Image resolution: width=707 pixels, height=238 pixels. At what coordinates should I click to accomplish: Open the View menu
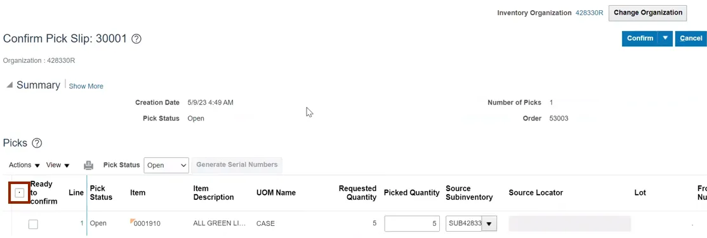coord(58,165)
